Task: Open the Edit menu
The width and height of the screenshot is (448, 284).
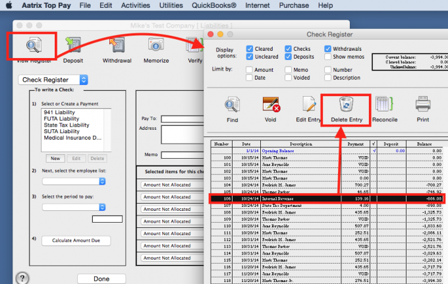Action: click(105, 5)
